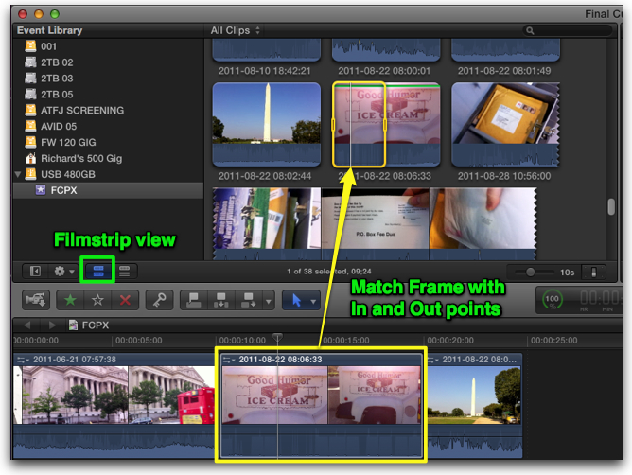
Task: Click the 100% background tasks indicator
Action: click(552, 300)
